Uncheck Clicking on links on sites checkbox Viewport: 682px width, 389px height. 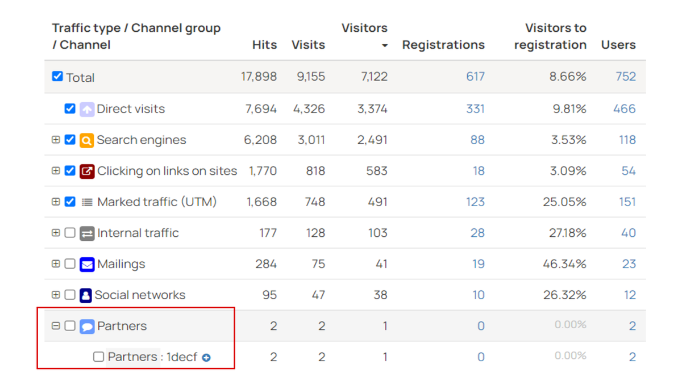point(70,170)
